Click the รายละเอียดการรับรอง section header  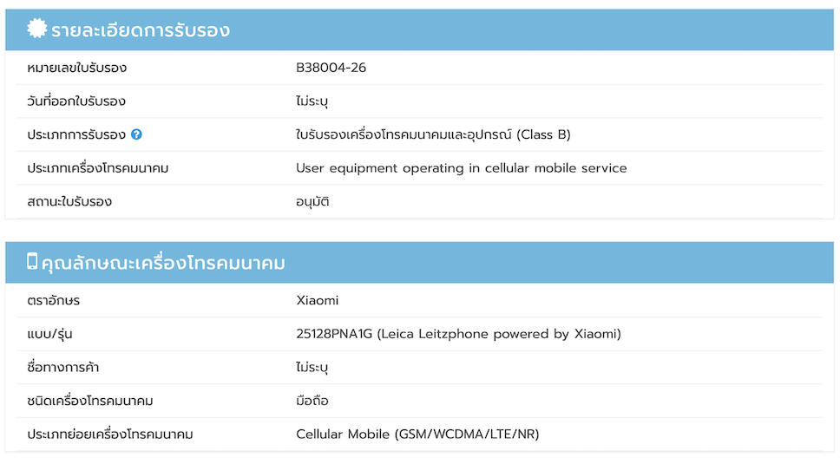(140, 30)
